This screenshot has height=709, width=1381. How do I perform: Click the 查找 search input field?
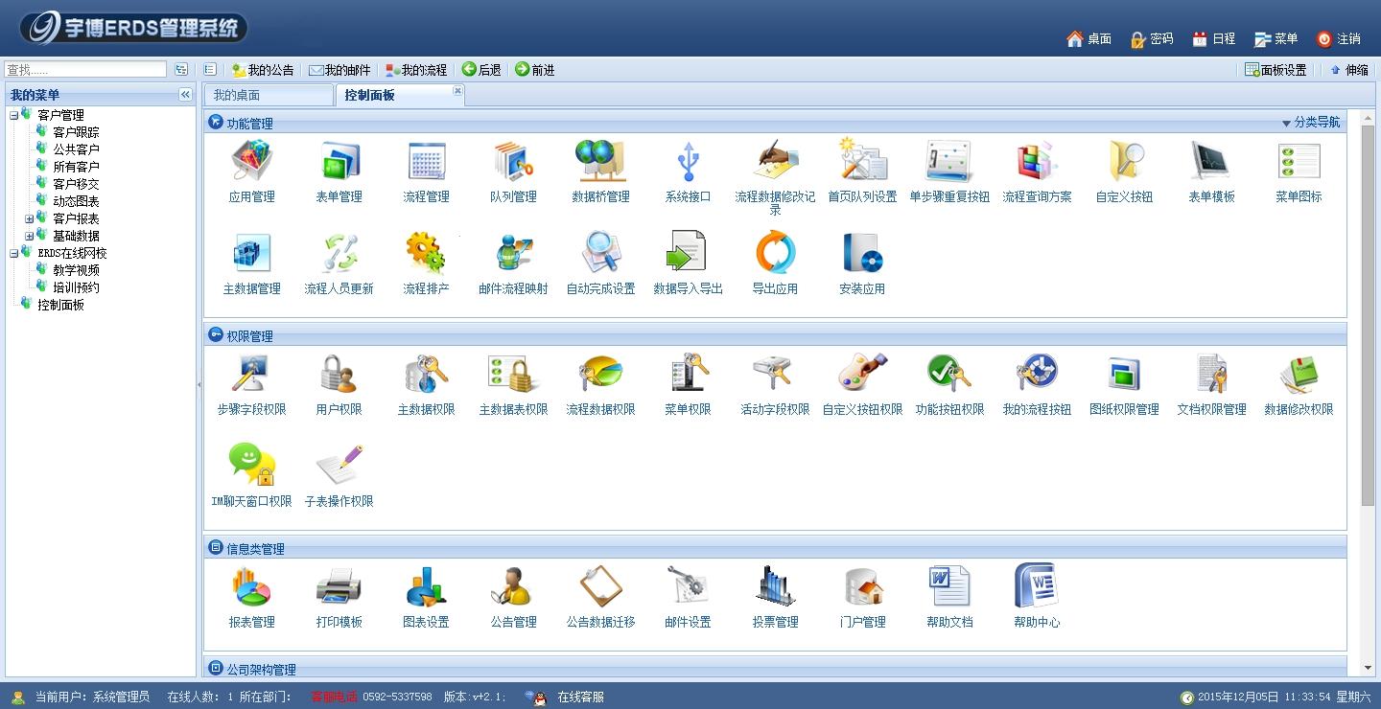coord(85,70)
